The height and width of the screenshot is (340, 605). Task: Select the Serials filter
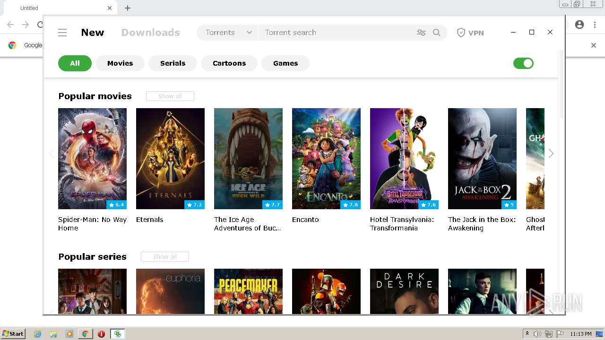click(173, 63)
